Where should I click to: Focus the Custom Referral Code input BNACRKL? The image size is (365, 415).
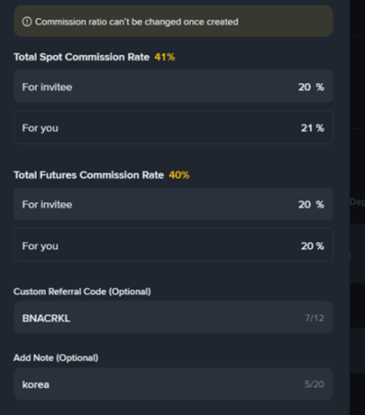(x=173, y=317)
